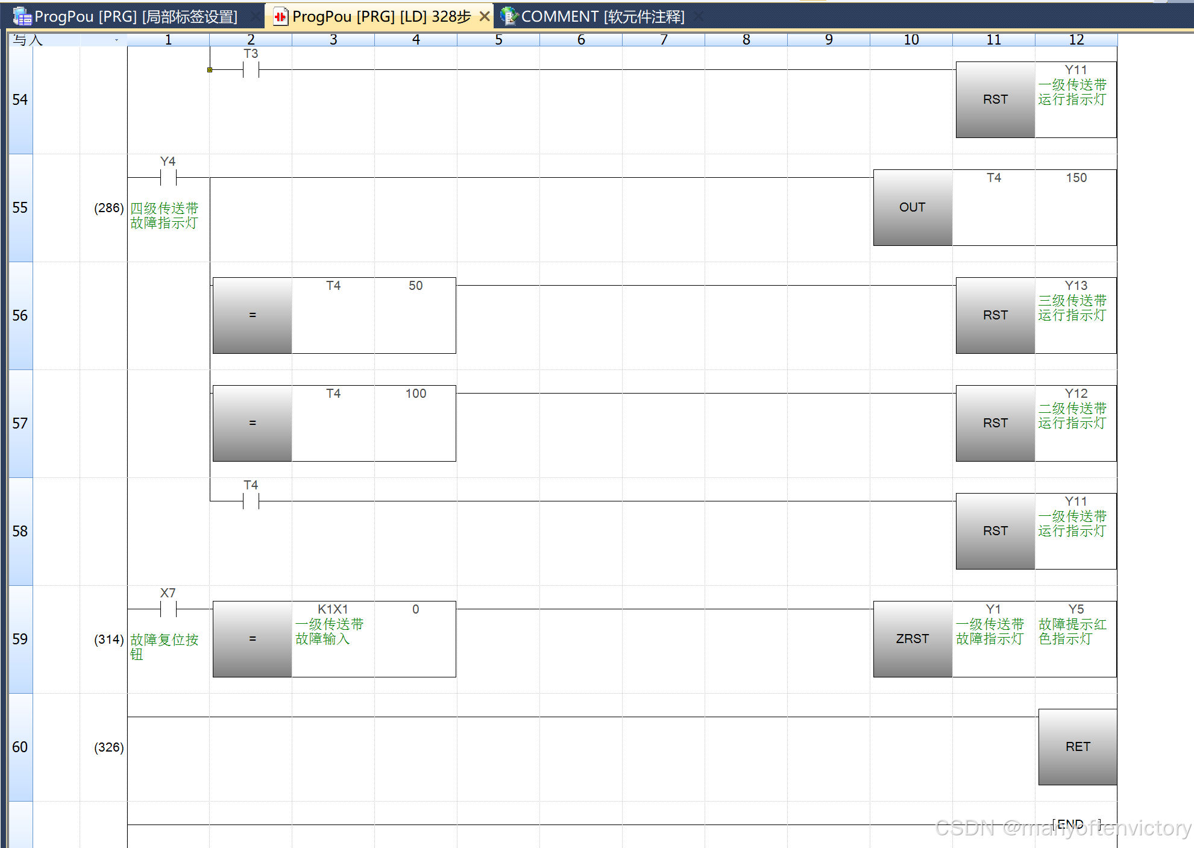The width and height of the screenshot is (1194, 848).
Task: Open the COMMENT 软元件注释 tab
Action: pos(603,16)
